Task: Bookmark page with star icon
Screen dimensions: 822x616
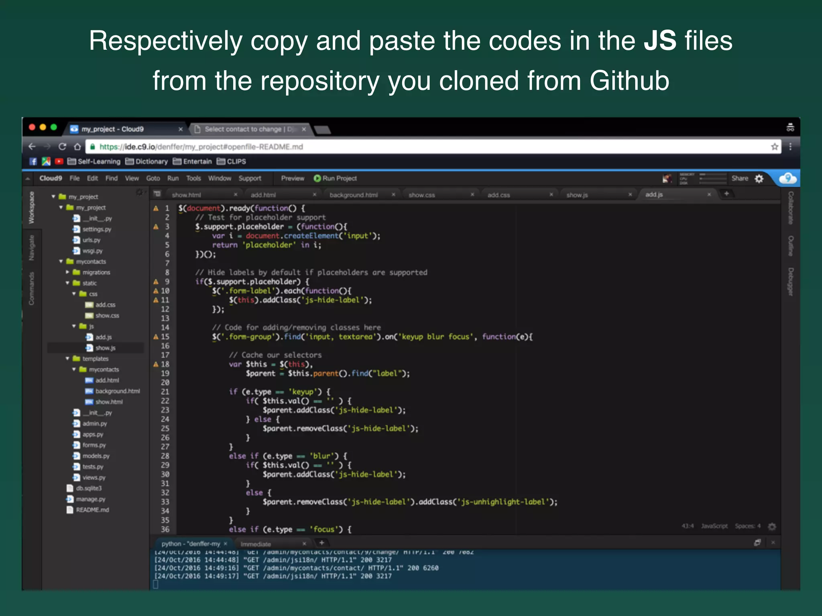Action: (774, 147)
